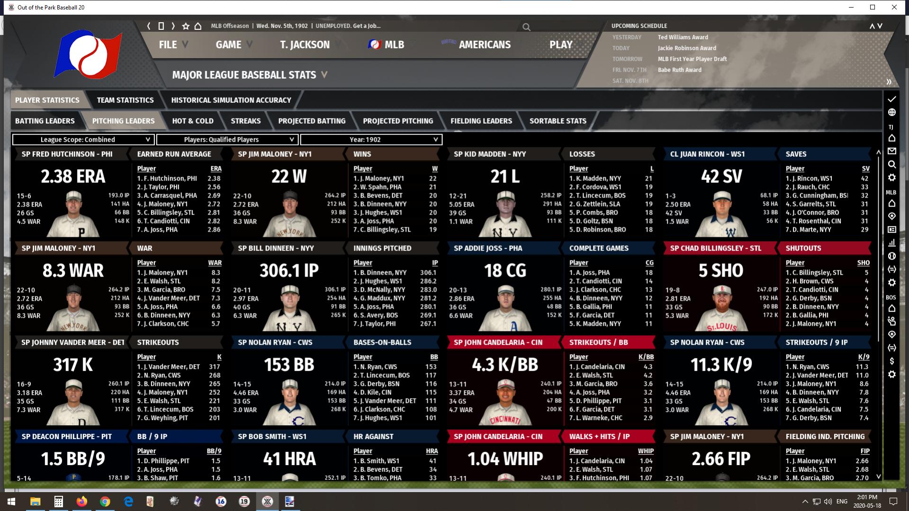The image size is (909, 511).
Task: Open File Explorer from the taskbar
Action: [x=35, y=502]
